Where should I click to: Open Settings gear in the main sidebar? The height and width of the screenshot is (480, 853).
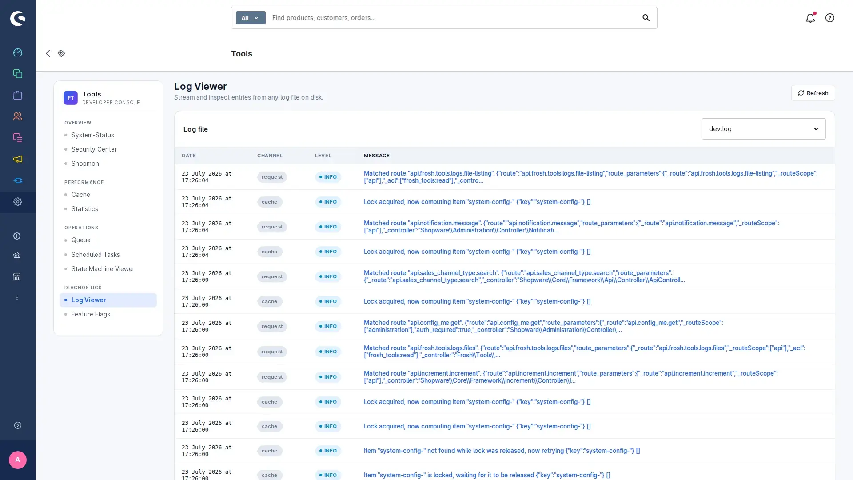pos(18,202)
